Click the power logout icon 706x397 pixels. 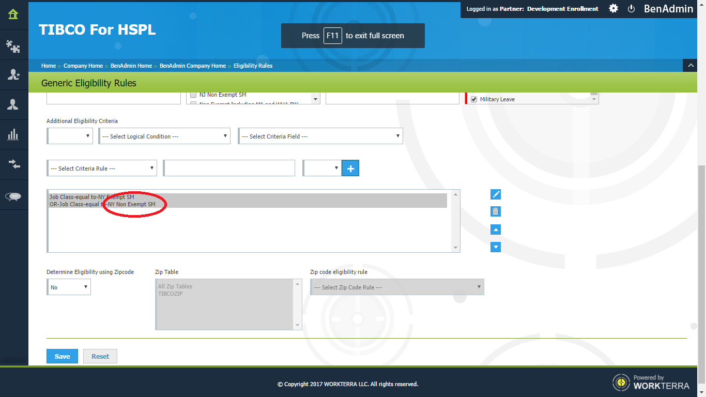click(x=631, y=9)
